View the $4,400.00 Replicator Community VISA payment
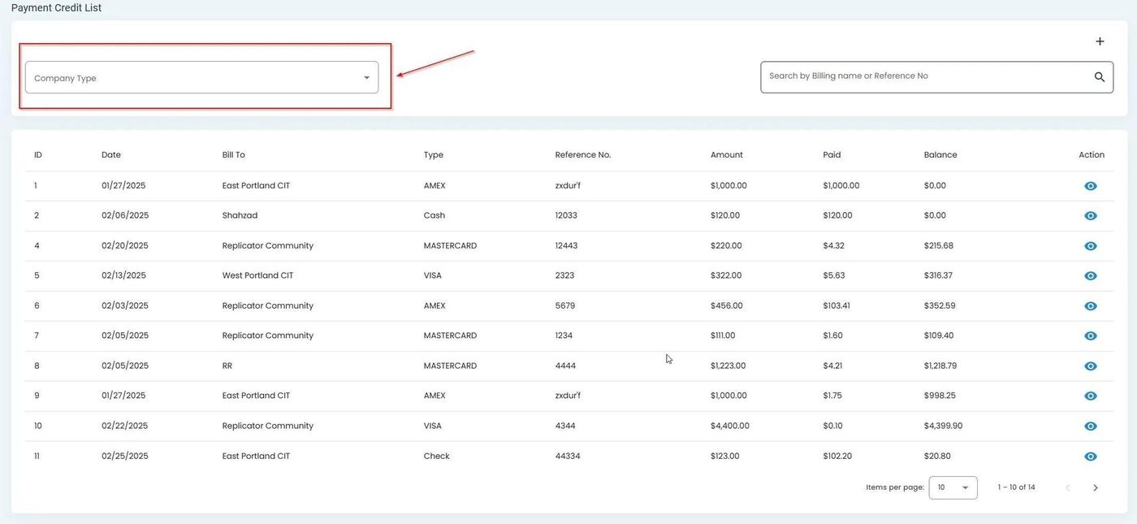The image size is (1137, 524). (1090, 425)
